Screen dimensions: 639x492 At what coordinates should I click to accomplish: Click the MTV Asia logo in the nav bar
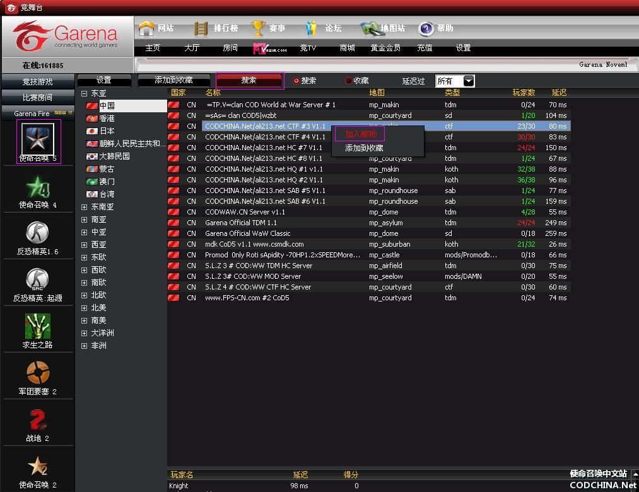(x=270, y=49)
